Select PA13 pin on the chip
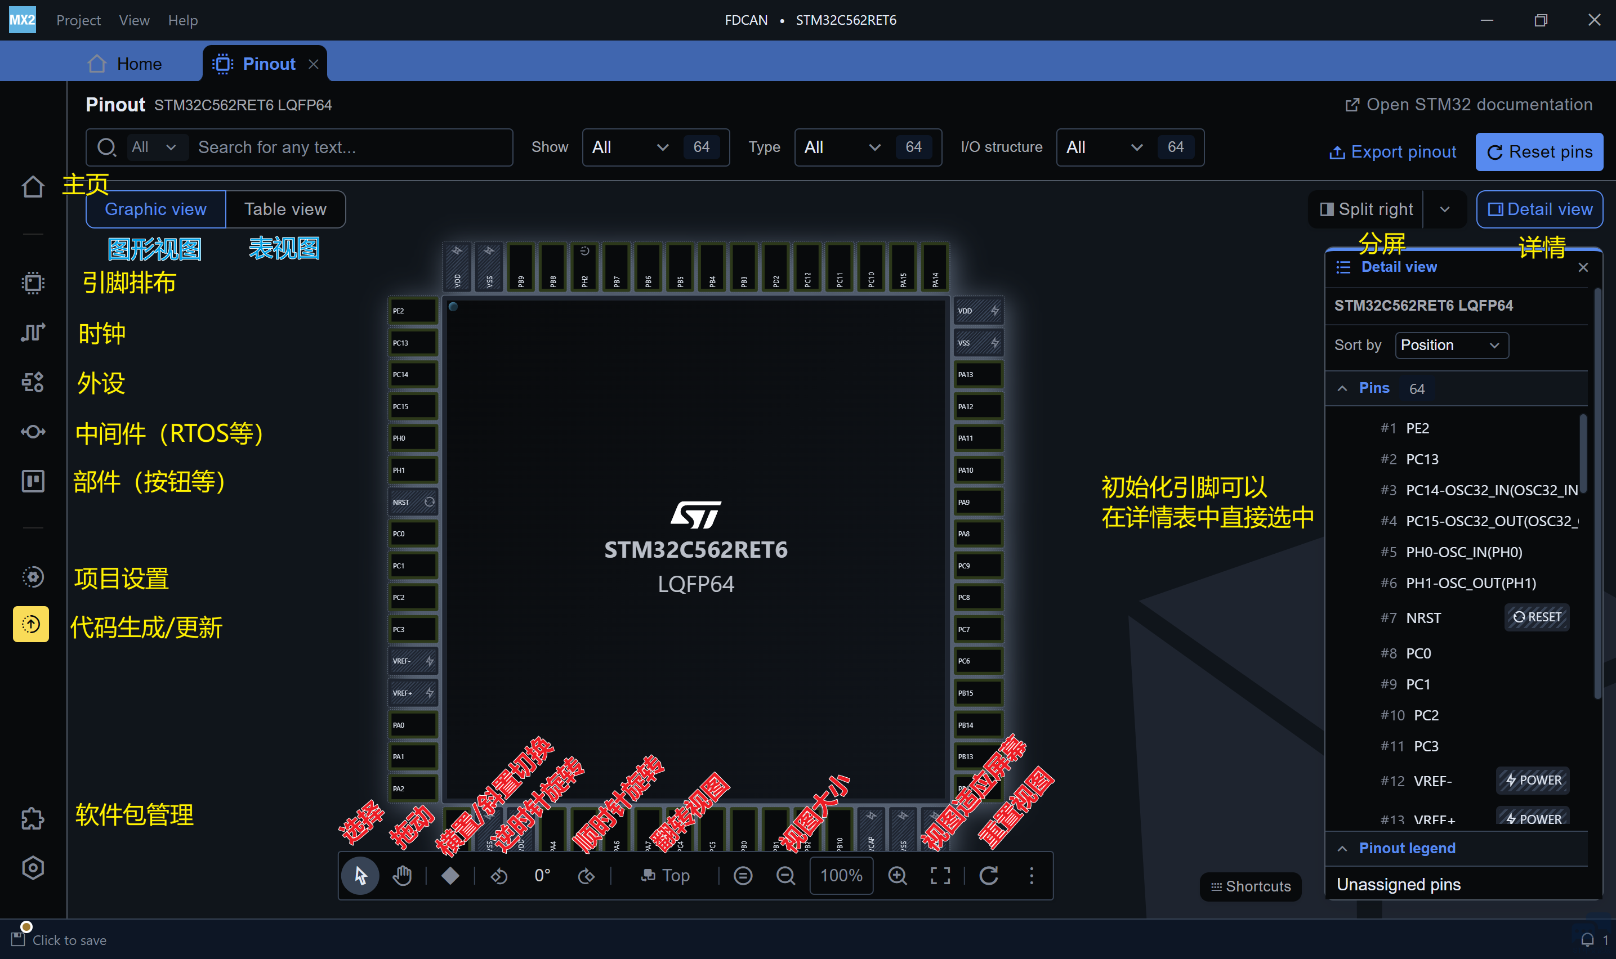Image resolution: width=1616 pixels, height=959 pixels. click(978, 375)
